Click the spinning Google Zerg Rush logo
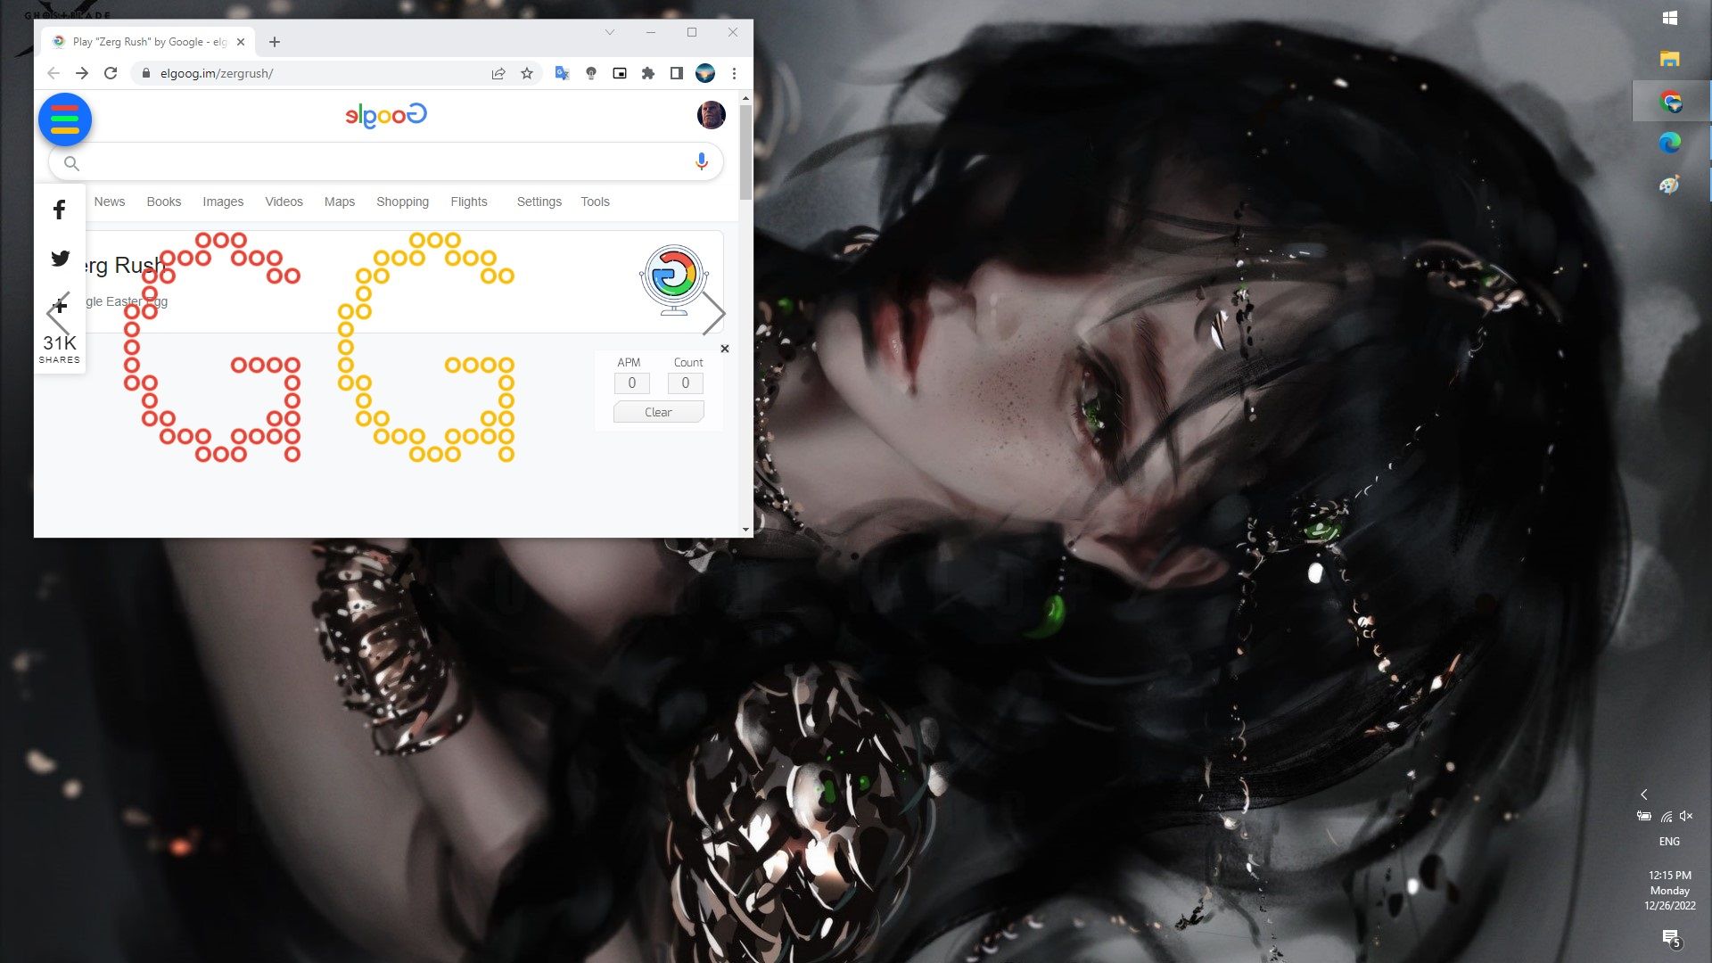Screen dimensions: 1712x963 674,274
